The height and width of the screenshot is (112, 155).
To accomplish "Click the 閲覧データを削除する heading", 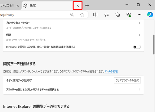I will coord(20,64).
